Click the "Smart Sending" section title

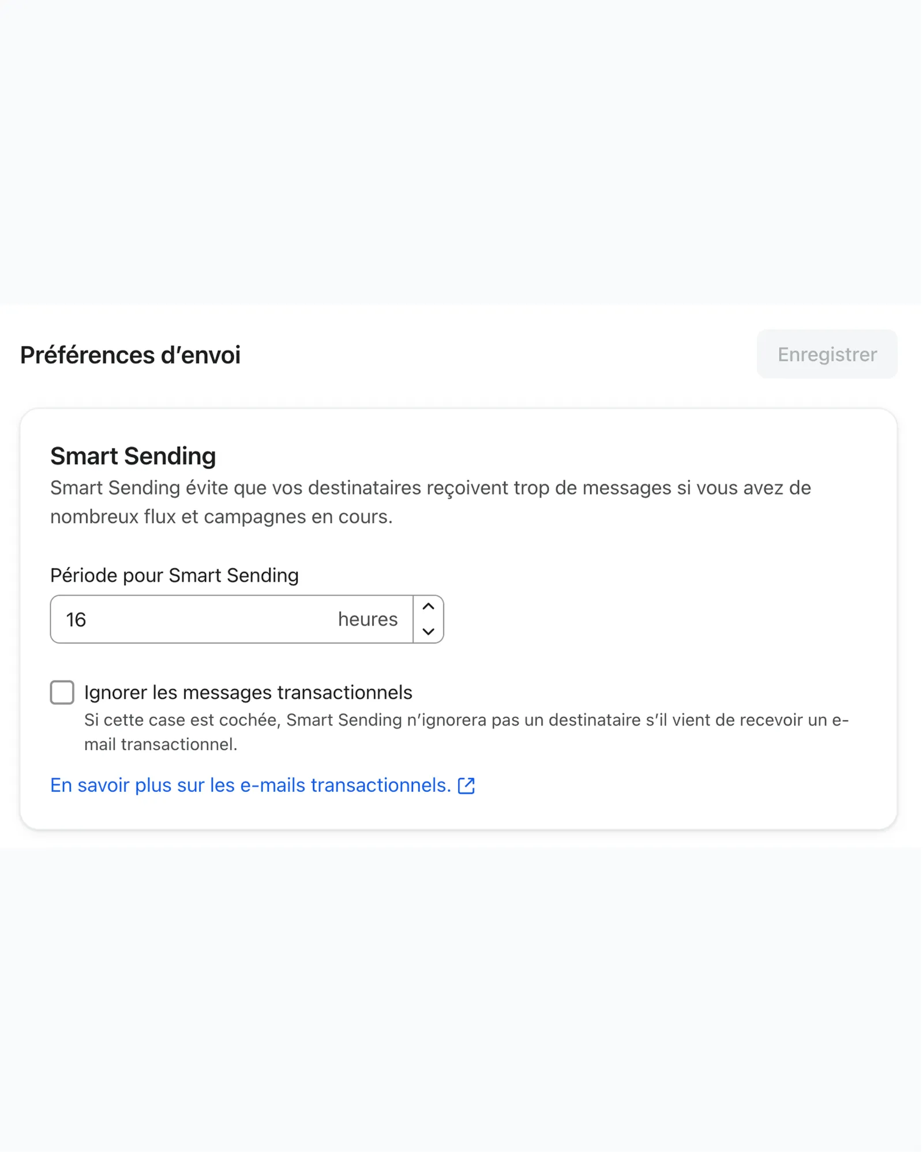tap(133, 455)
